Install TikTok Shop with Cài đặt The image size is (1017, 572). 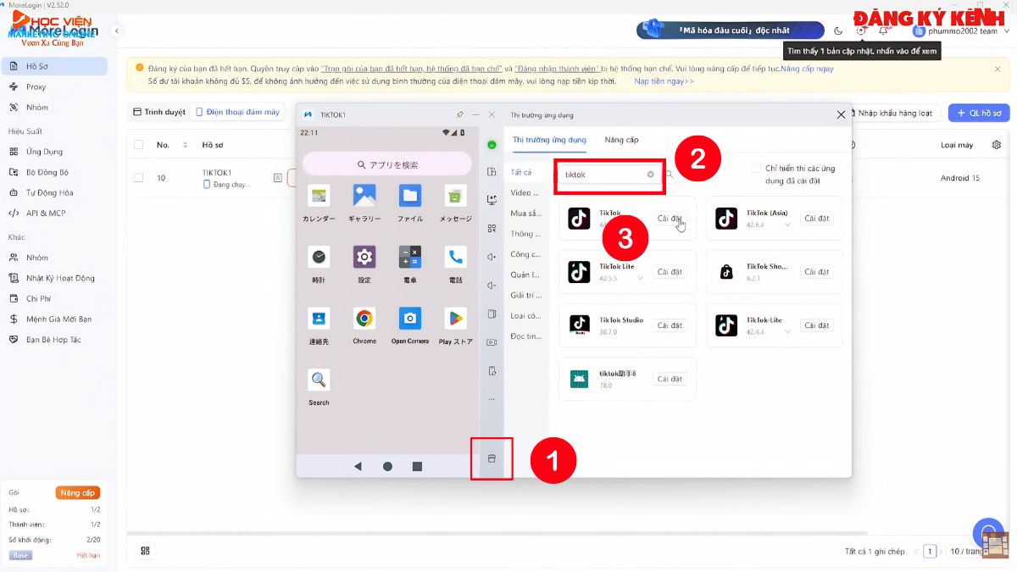point(817,272)
